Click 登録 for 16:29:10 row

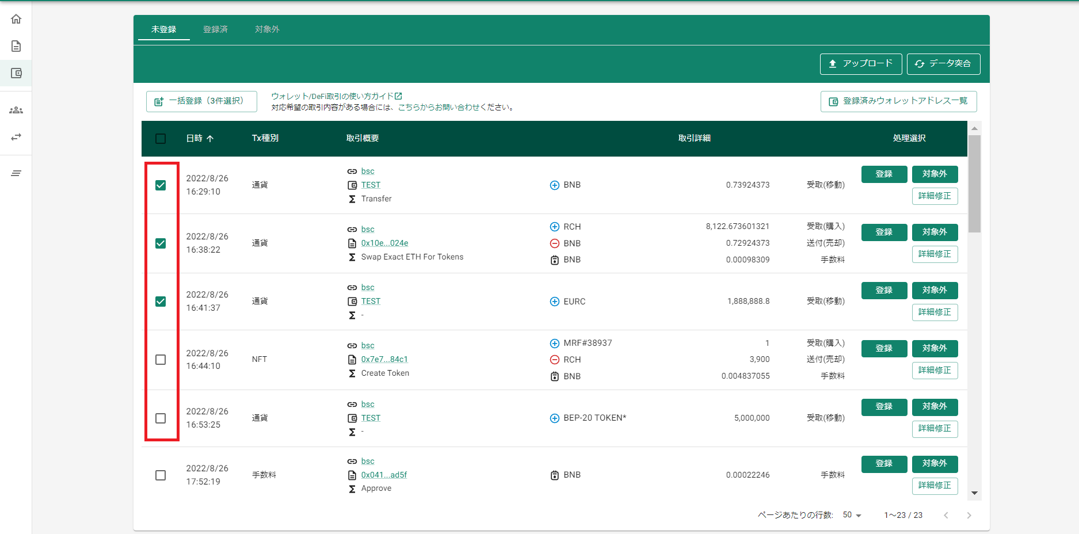point(884,174)
